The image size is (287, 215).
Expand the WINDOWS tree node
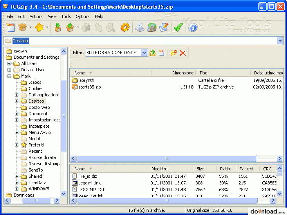click(17, 189)
